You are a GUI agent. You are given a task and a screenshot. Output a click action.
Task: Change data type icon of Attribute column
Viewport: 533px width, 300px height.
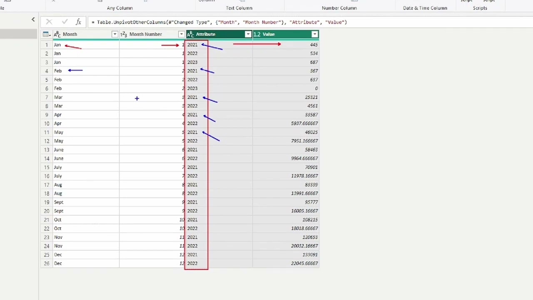190,34
